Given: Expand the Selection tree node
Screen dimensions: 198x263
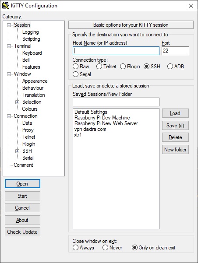Looking at the screenshot, I should tap(17, 102).
